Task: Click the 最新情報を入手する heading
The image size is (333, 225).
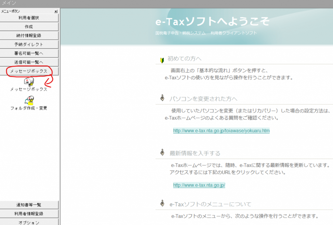Action: pos(195,153)
